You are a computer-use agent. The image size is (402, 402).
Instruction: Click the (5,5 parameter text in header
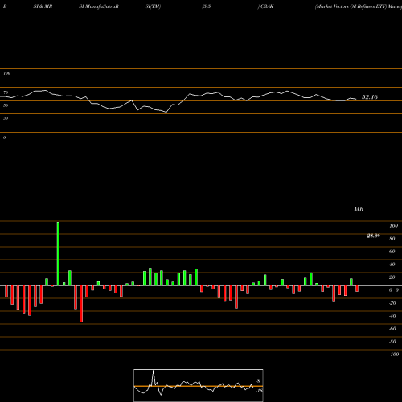207,6
